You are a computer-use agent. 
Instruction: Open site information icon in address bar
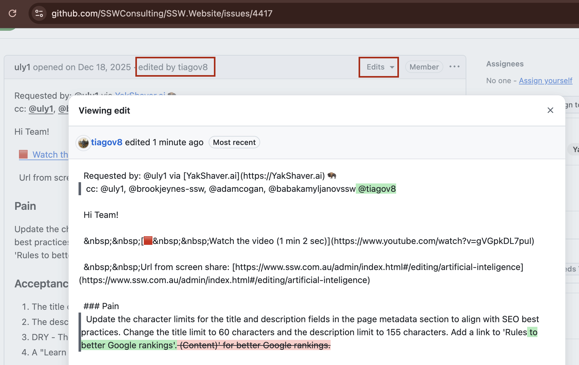pyautogui.click(x=39, y=13)
